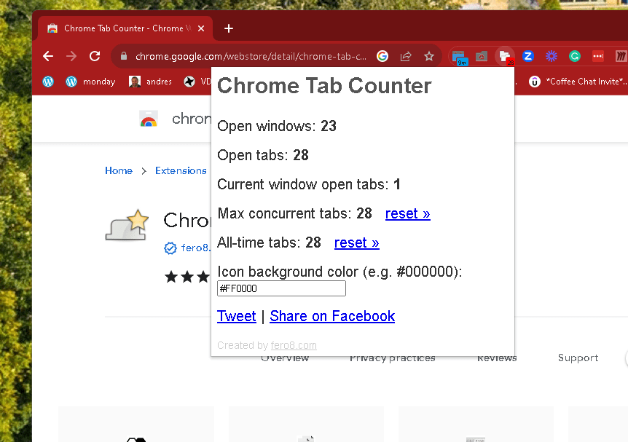Go to Extensions breadcrumb link
The width and height of the screenshot is (628, 442).
181,170
